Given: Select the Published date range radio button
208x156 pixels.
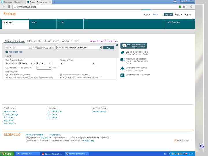Looking at the screenshot, I should (x=7, y=64).
